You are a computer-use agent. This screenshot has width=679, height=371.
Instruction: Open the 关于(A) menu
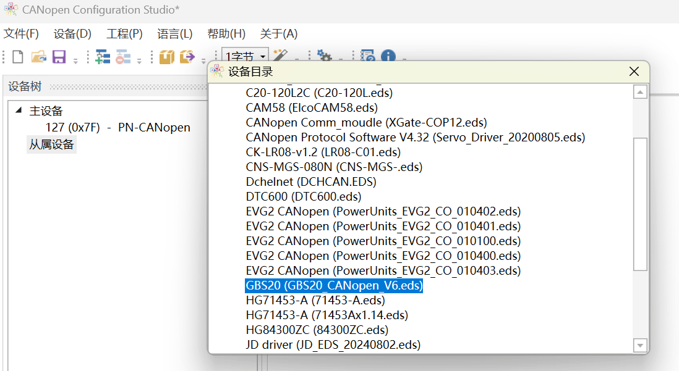click(278, 34)
